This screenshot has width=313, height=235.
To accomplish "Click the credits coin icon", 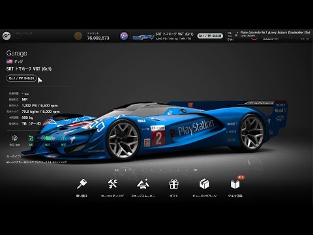I will tap(78, 36).
